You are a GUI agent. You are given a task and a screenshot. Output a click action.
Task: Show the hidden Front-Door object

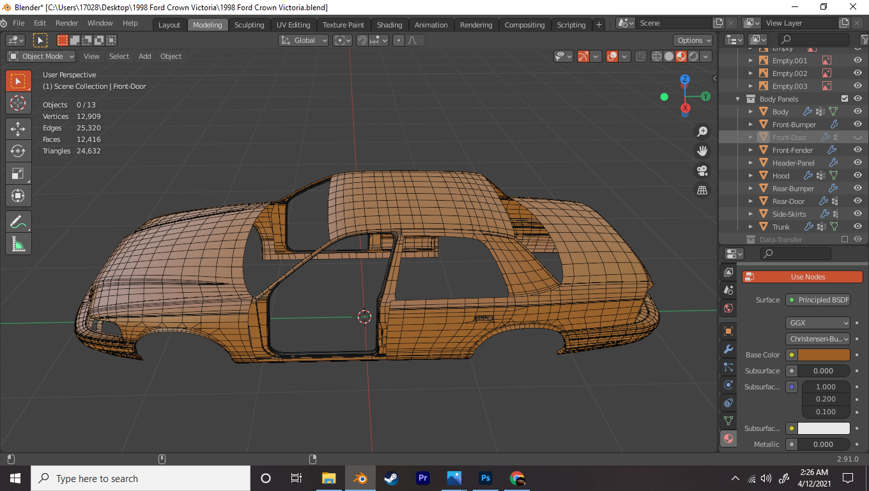(x=857, y=137)
